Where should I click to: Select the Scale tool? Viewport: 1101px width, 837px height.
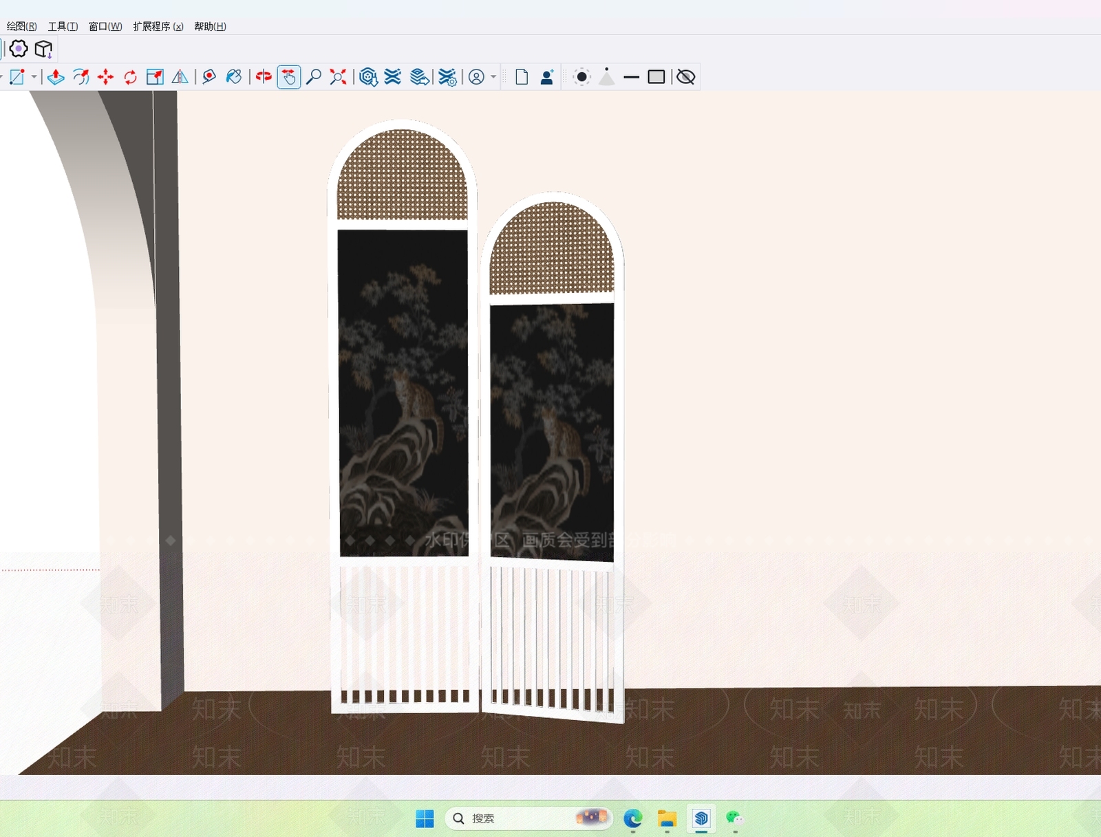(x=155, y=77)
